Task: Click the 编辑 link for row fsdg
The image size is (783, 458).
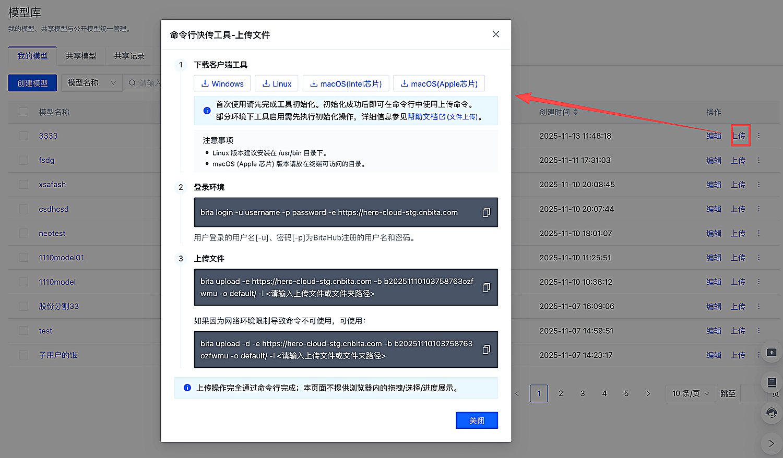Action: tap(714, 160)
